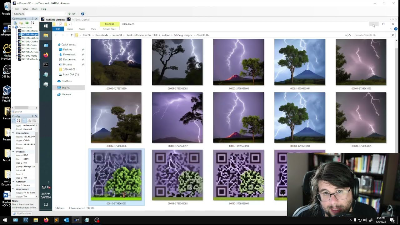Show hidden tray icons in remote taskbar

click(49, 182)
